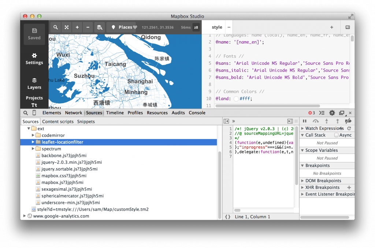Switch to Profiles tab
The image size is (375, 248).
coord(135,113)
